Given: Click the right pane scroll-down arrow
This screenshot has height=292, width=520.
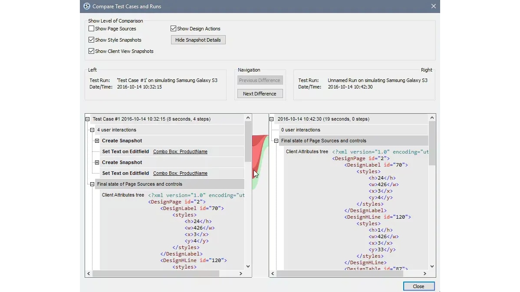Looking at the screenshot, I should 432,266.
